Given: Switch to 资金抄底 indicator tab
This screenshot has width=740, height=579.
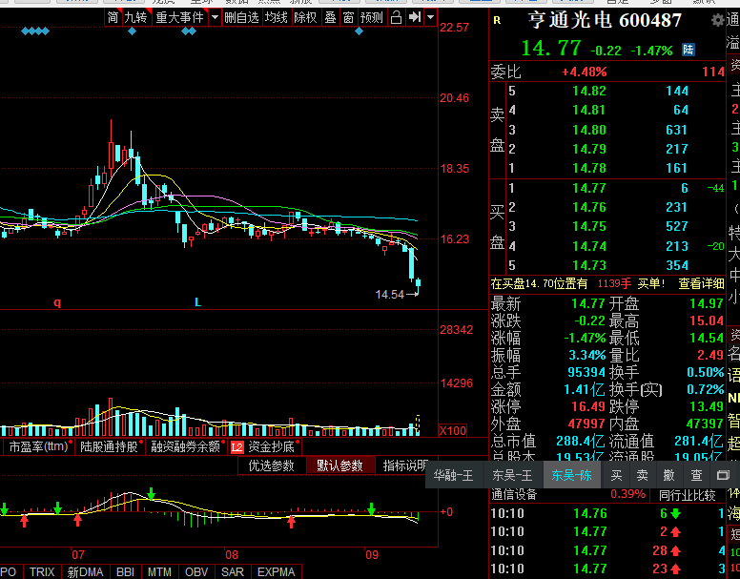Looking at the screenshot, I should [x=272, y=446].
